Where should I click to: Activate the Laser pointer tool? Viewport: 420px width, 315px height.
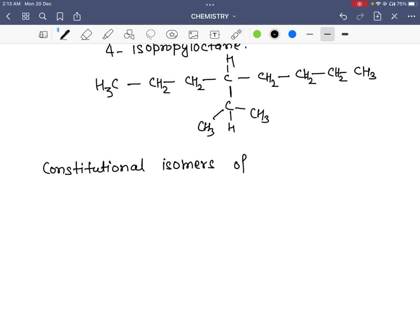coord(236,34)
